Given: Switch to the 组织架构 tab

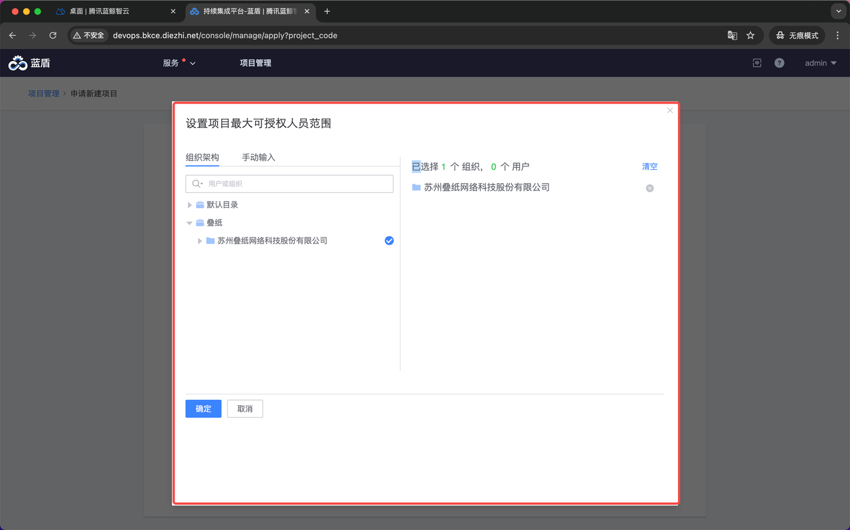Looking at the screenshot, I should click(203, 158).
